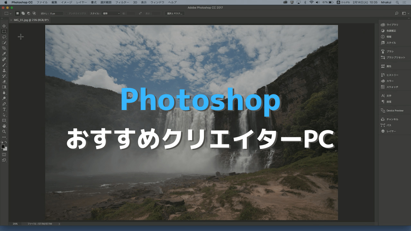
Task: Select the Rectangle shape tool
Action: [4, 120]
